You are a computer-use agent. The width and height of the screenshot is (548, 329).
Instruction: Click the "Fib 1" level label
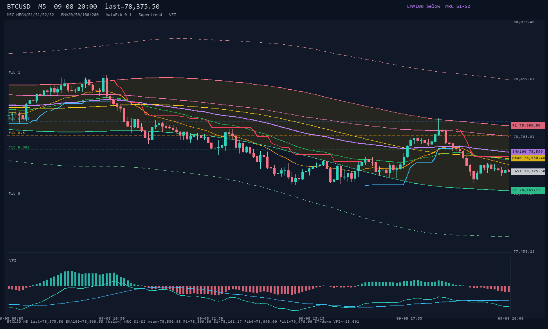pos(14,73)
